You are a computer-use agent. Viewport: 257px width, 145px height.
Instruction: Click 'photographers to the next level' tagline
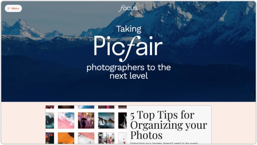pyautogui.click(x=129, y=71)
